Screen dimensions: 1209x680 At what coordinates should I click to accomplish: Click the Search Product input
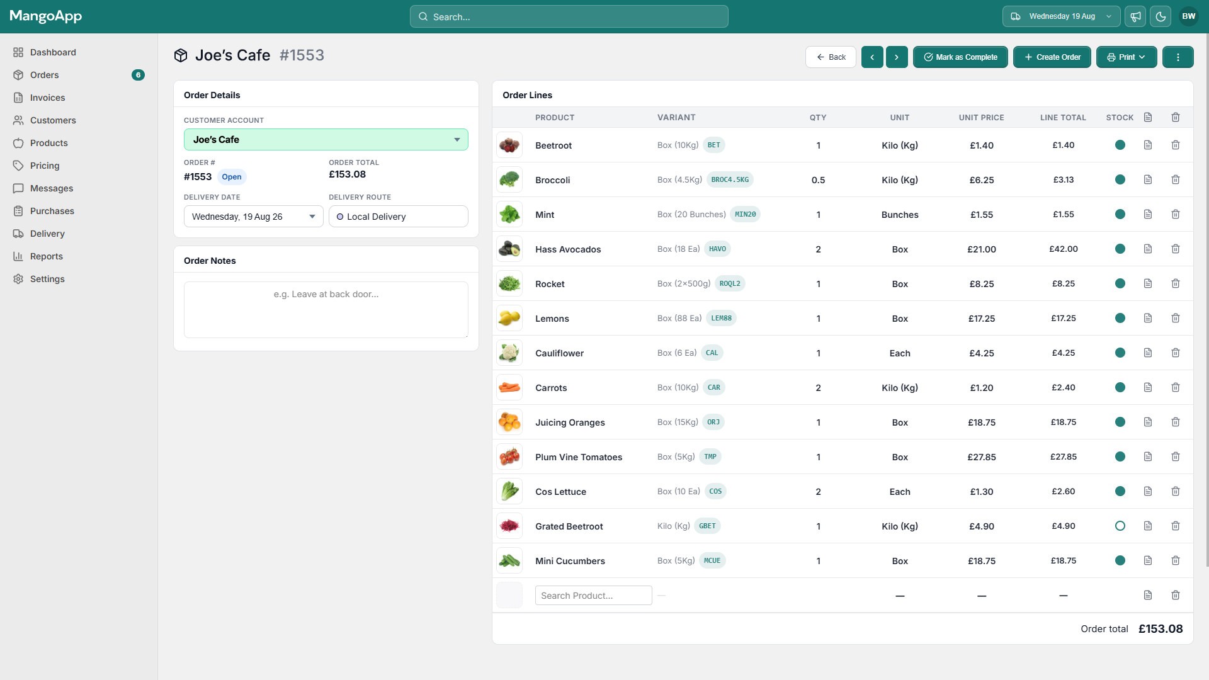point(593,595)
